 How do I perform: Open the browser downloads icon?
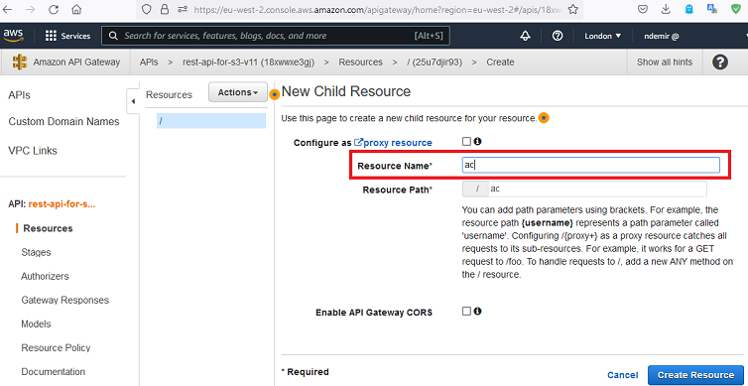[666, 9]
